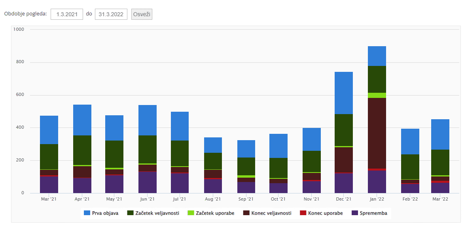This screenshot has width=464, height=227.
Task: Click blue Prva objava legend color square
Action: [x=87, y=213]
